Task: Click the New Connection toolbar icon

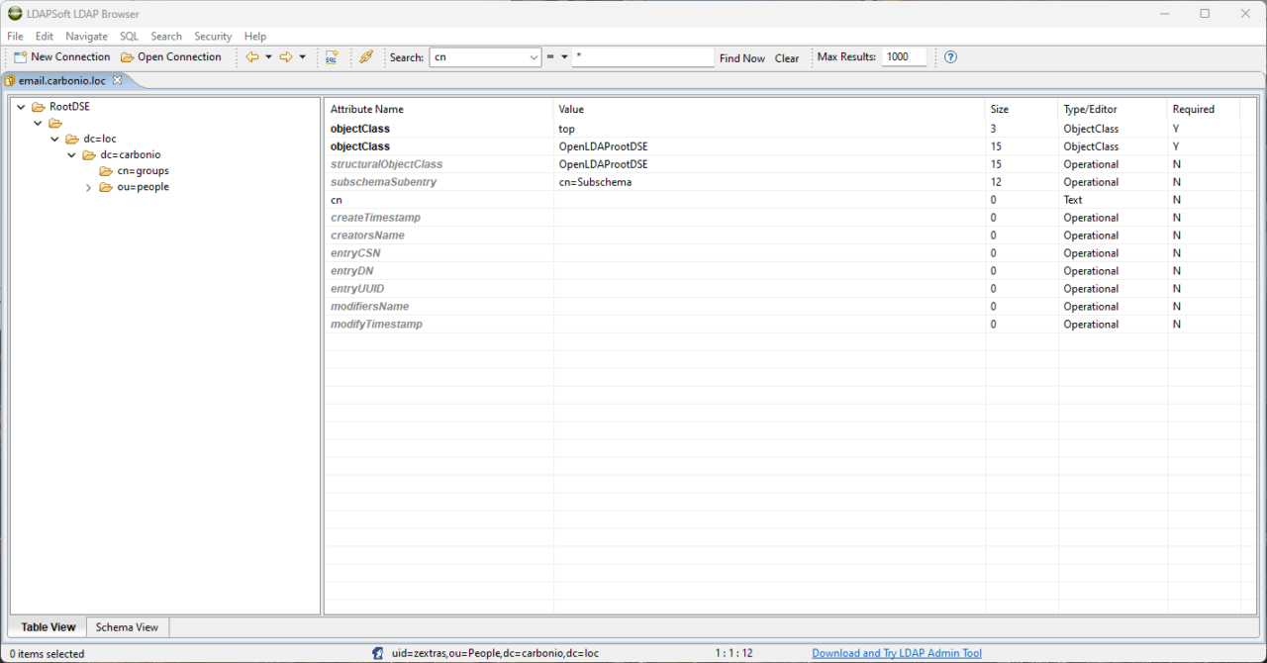Action: (21, 57)
